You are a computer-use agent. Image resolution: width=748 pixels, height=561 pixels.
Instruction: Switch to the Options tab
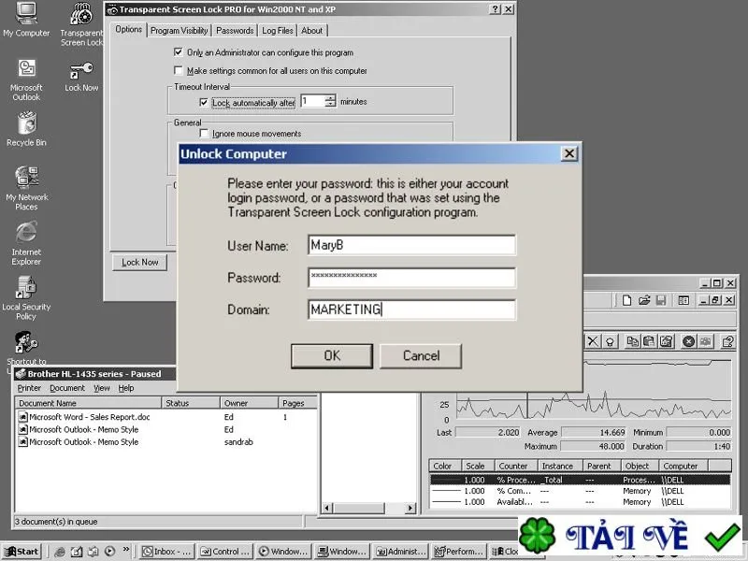pyautogui.click(x=128, y=30)
